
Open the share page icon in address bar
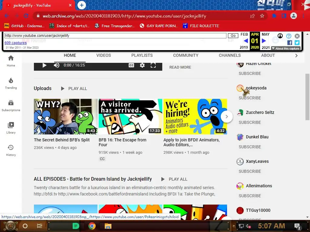(252, 16)
